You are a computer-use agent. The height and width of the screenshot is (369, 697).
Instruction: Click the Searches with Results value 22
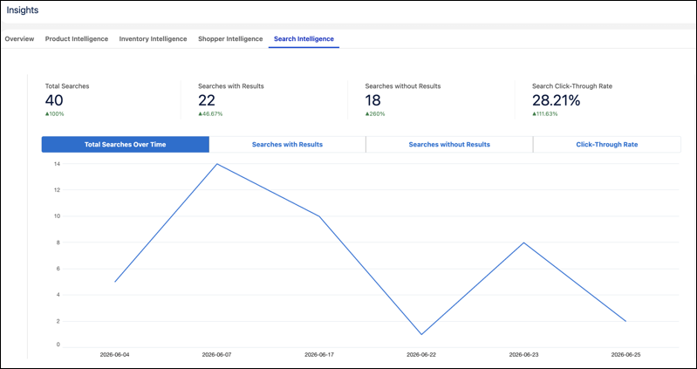pyautogui.click(x=207, y=100)
